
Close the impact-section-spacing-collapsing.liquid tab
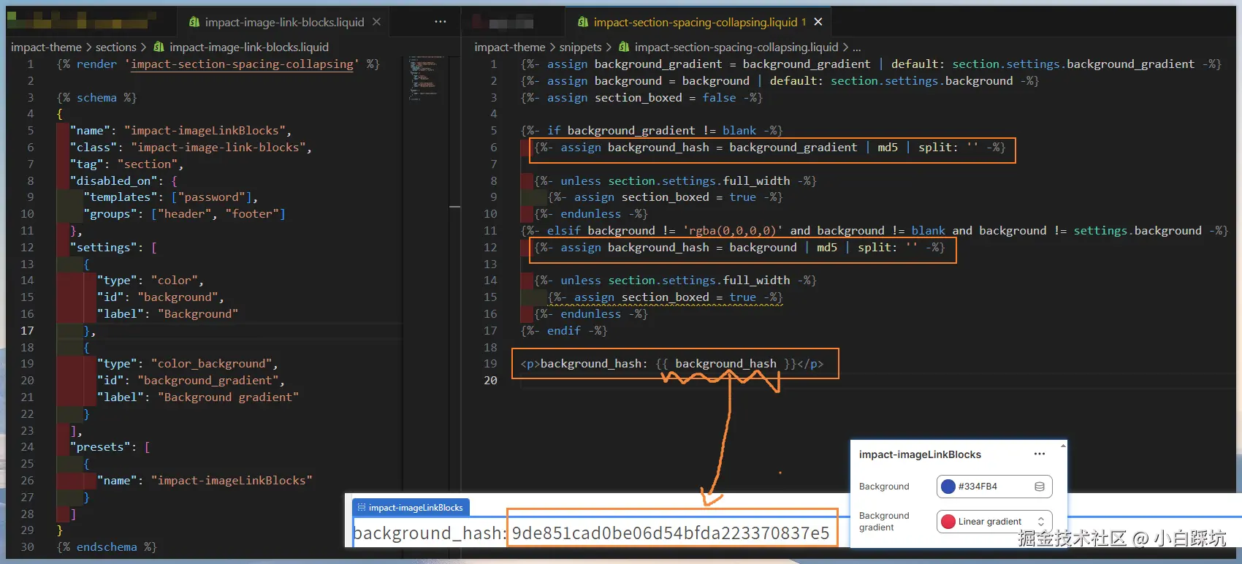point(818,22)
